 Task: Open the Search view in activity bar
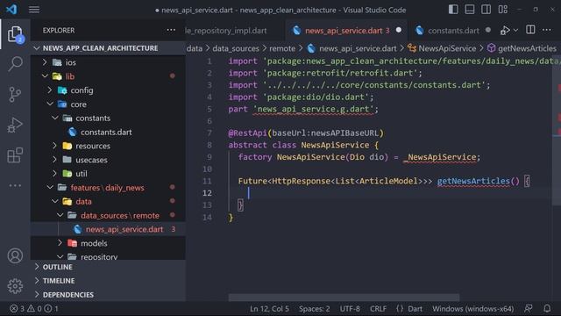[15, 64]
